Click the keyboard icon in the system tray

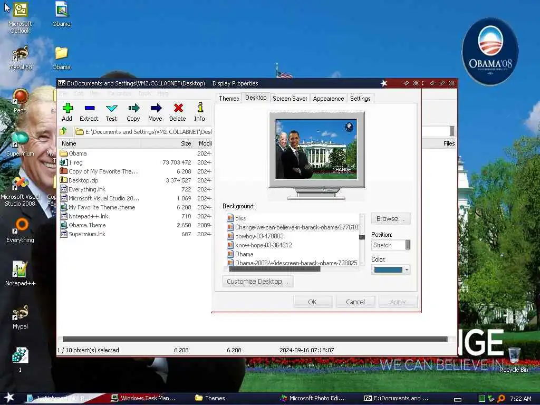pos(458,400)
